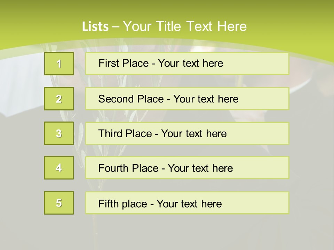
Task: Select the number 4 square
Action: (59, 168)
